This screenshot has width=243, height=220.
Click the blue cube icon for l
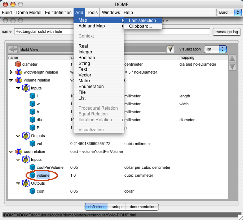[x=32, y=96]
